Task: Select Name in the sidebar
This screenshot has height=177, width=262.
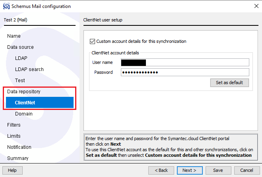Action: point(14,36)
